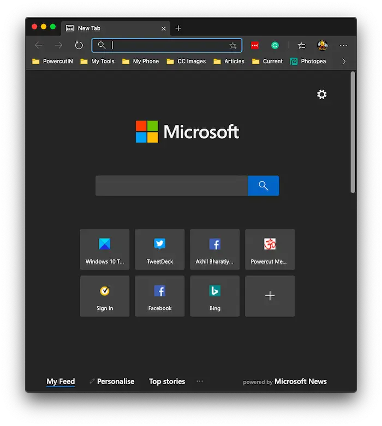
Task: Click the Microsoft logo
Action: tap(188, 132)
